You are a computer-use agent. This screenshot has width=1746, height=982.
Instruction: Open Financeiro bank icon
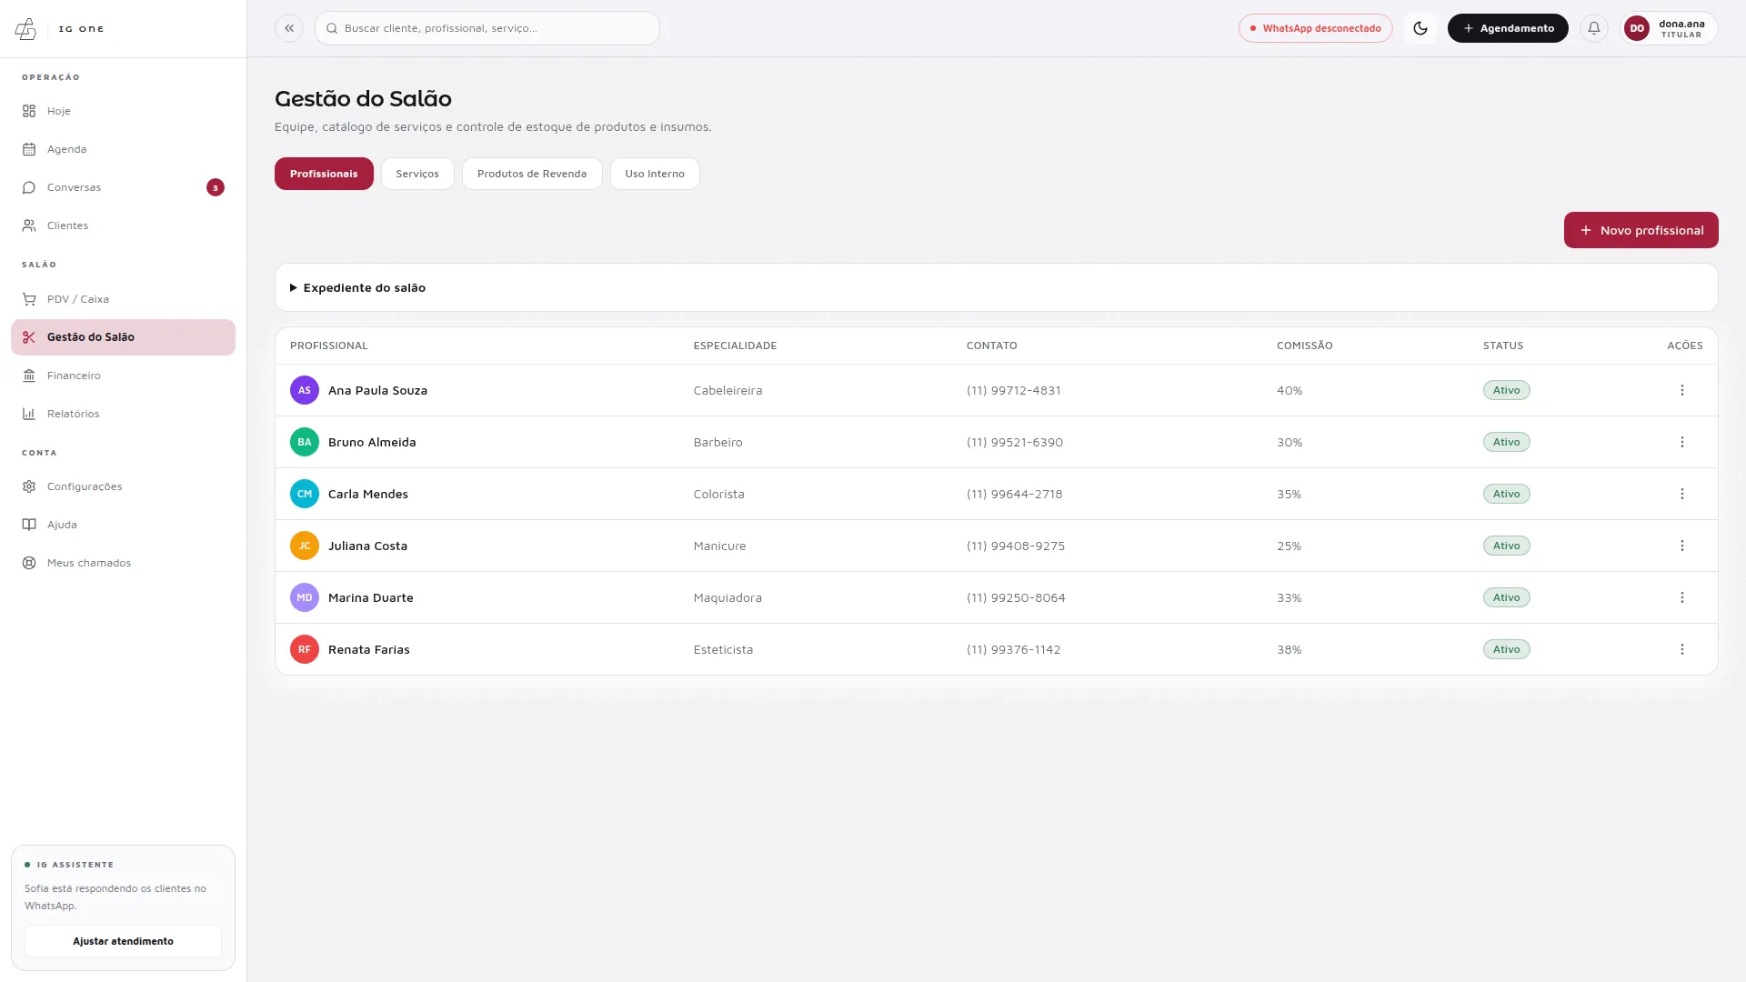(29, 376)
